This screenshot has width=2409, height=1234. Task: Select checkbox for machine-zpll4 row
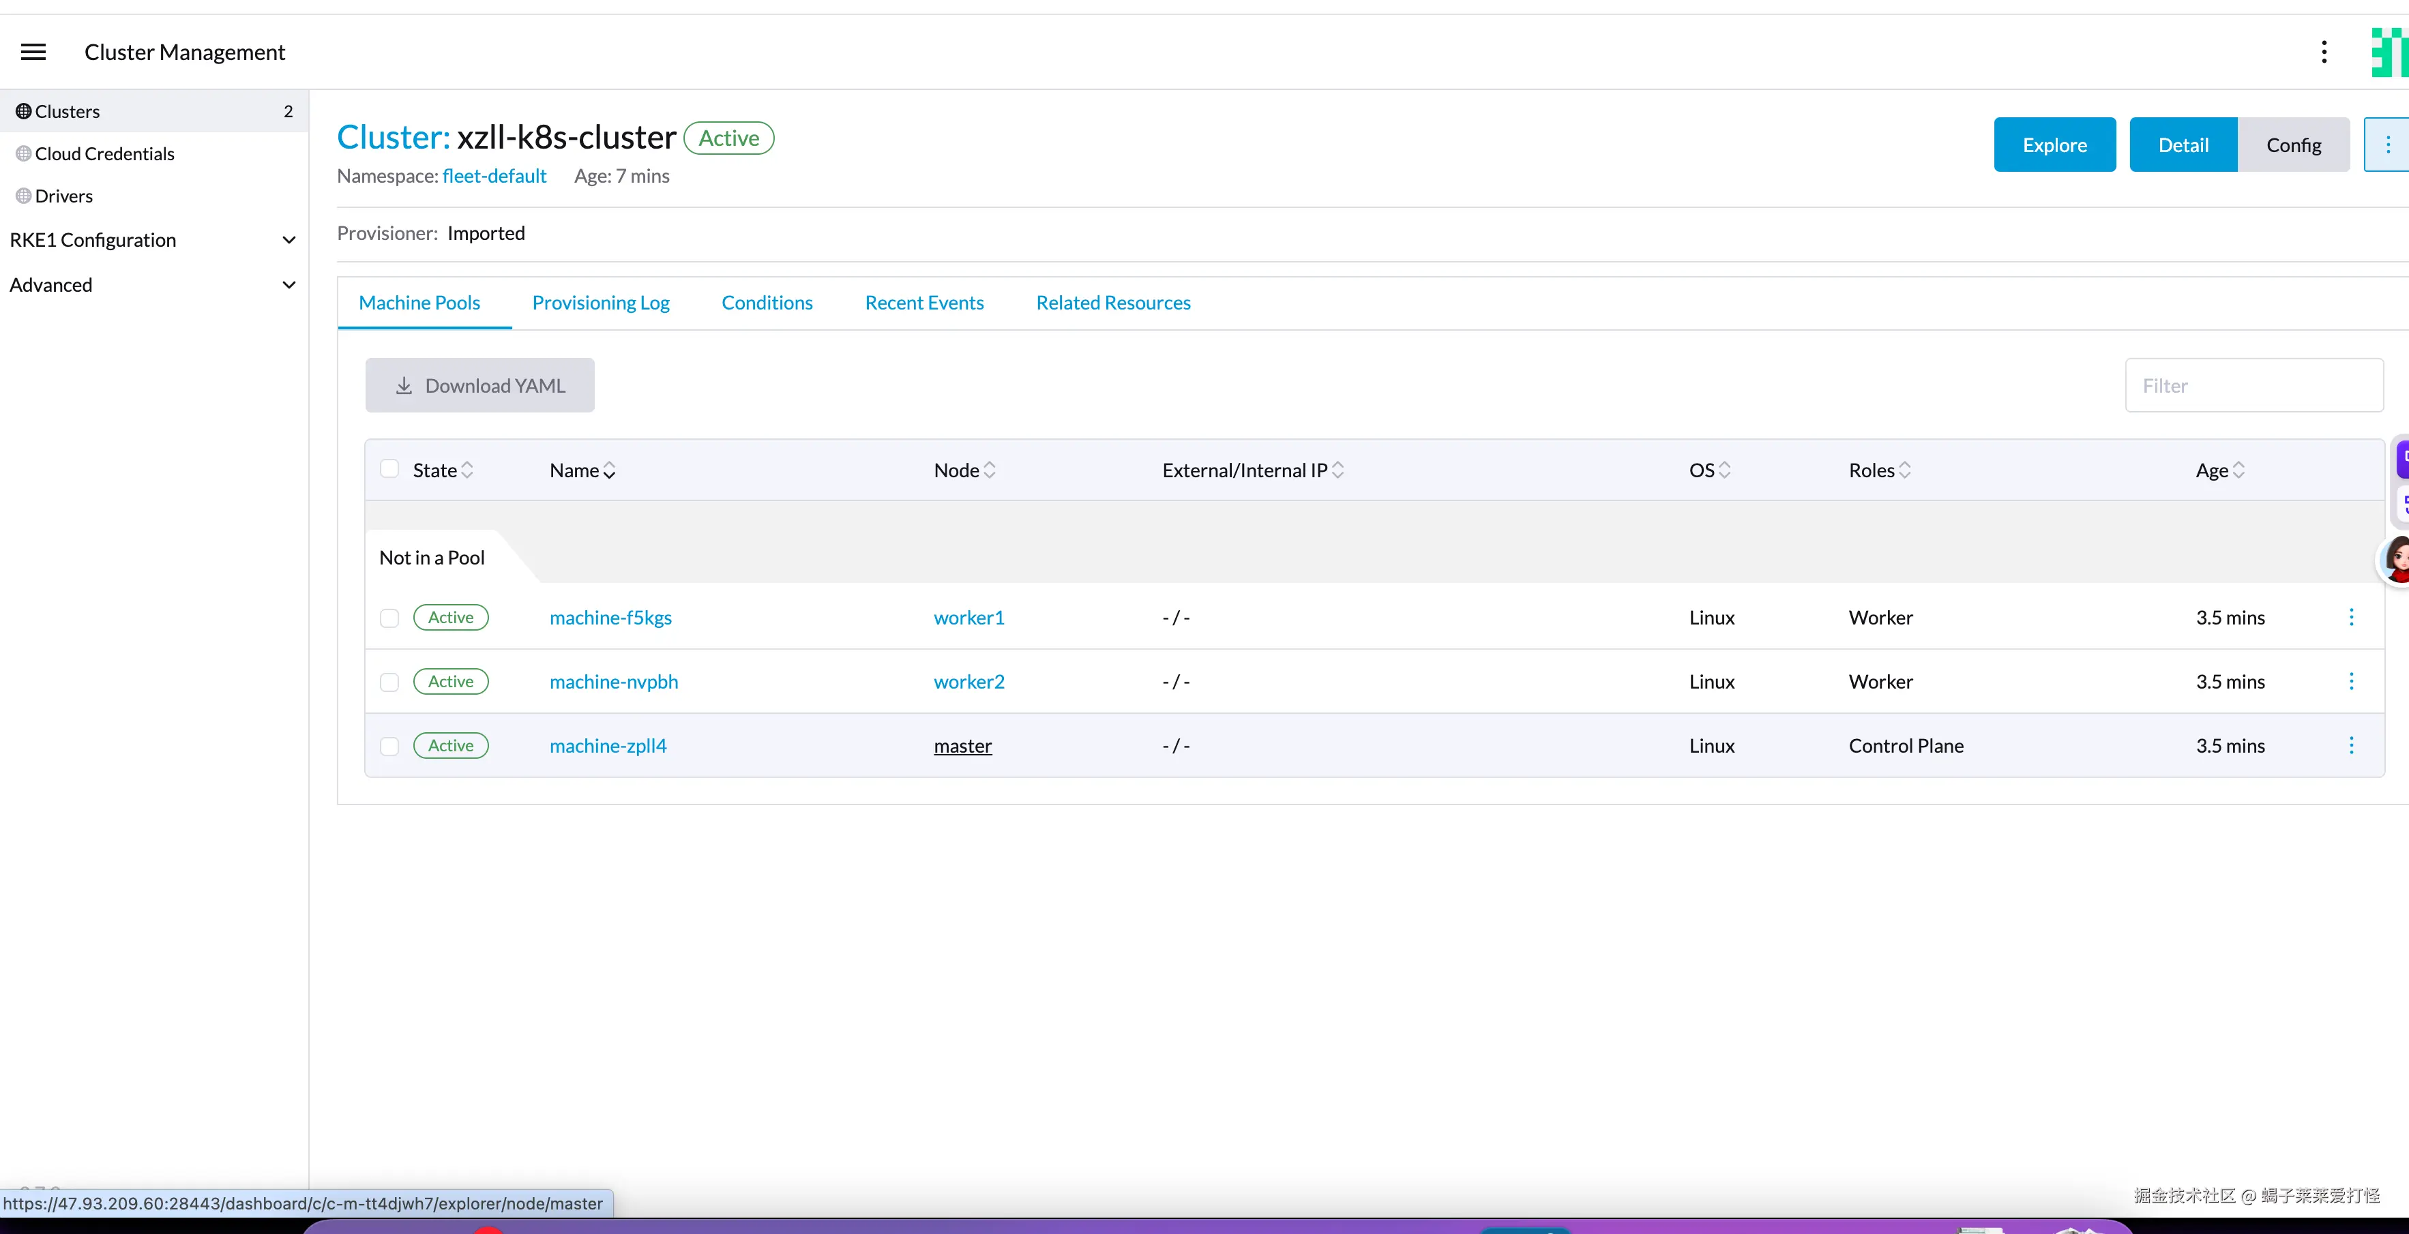pos(390,746)
